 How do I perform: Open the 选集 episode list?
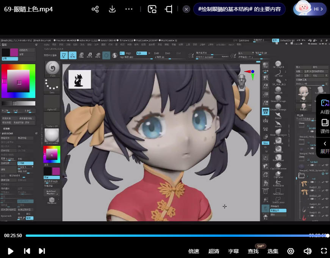(273, 251)
